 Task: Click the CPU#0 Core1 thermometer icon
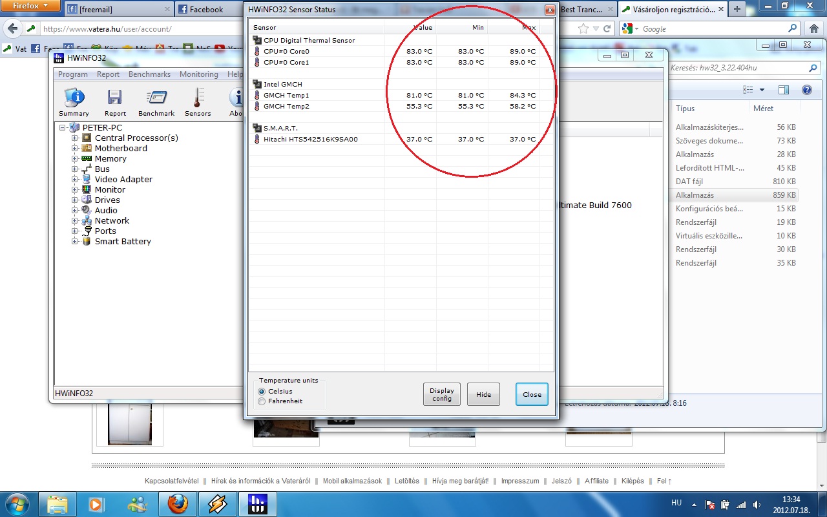point(257,63)
